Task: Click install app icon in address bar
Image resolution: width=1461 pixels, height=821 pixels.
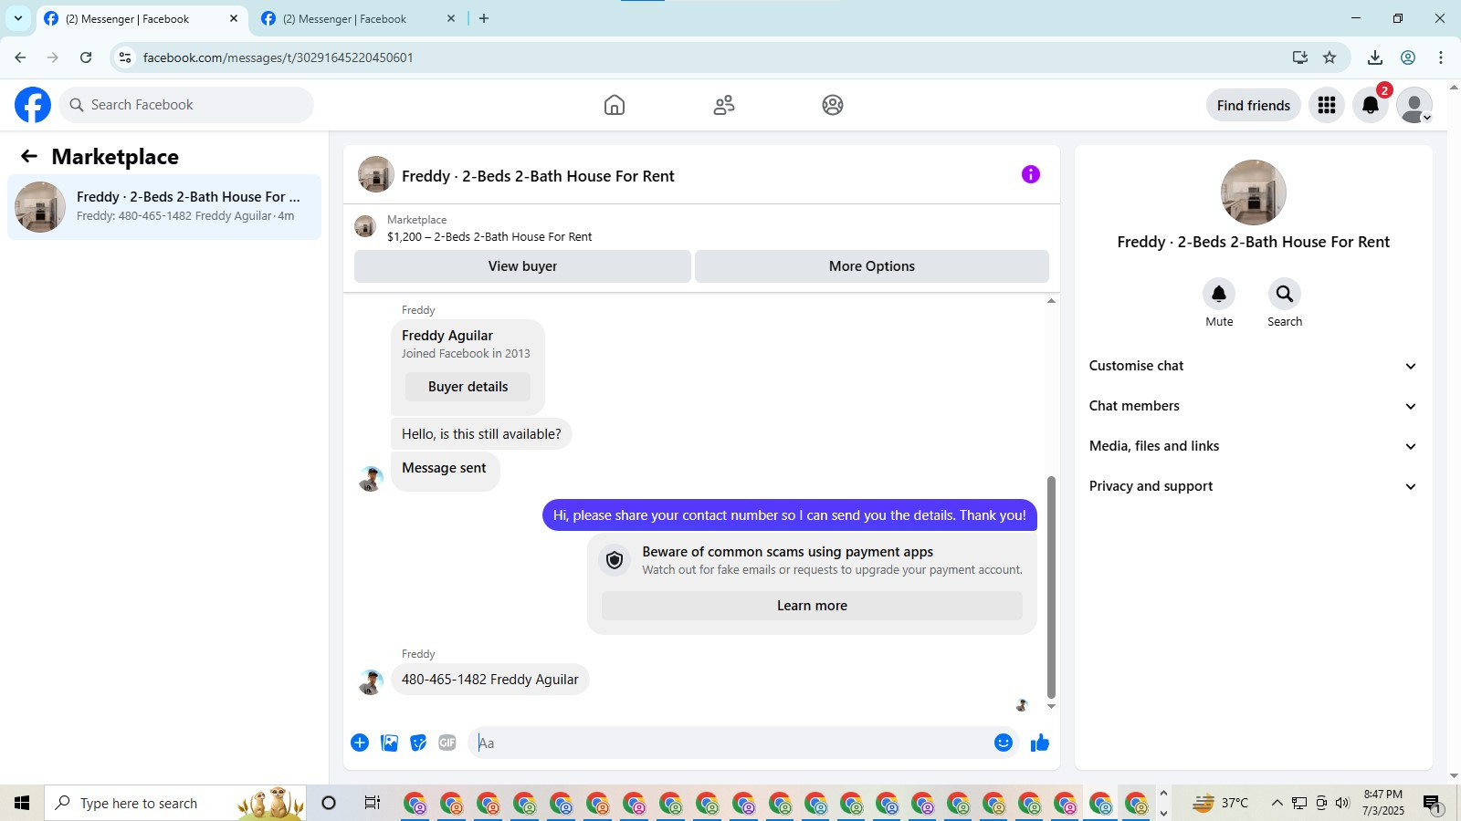Action: click(x=1300, y=57)
